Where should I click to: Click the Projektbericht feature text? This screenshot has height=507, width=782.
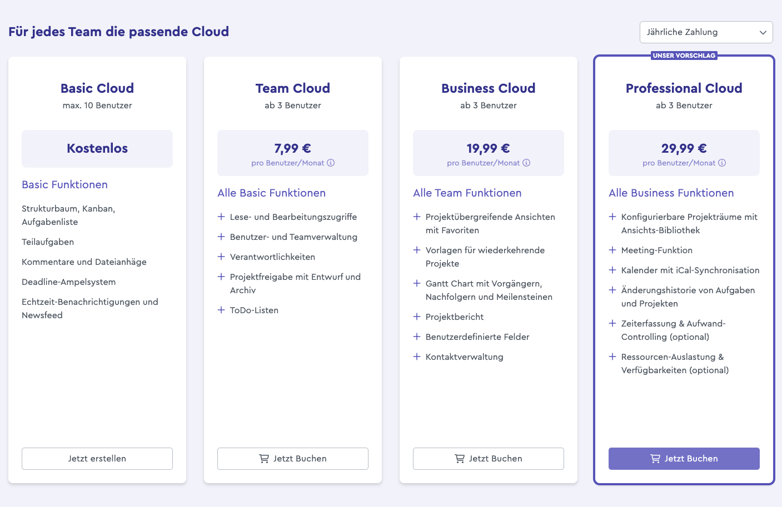pyautogui.click(x=455, y=317)
